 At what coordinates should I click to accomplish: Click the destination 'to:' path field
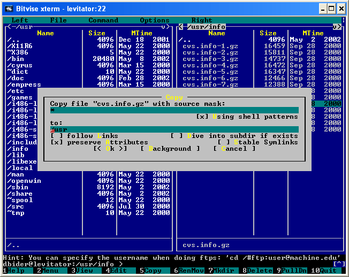point(174,129)
